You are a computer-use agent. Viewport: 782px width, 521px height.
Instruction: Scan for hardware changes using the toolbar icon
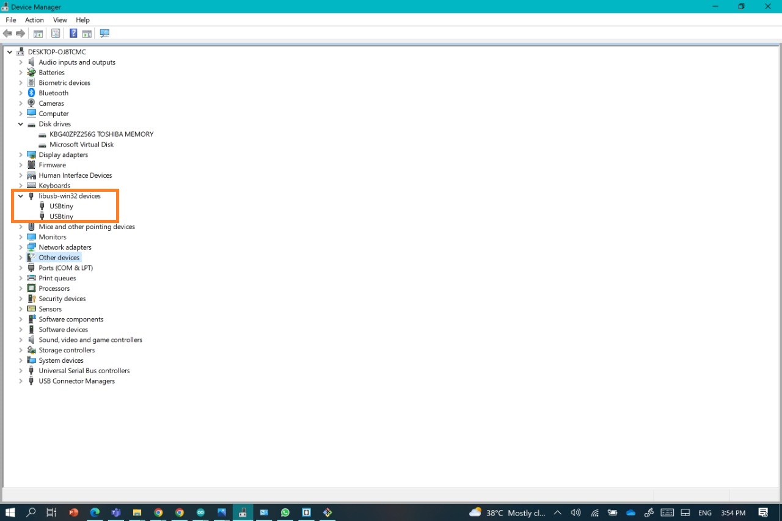tap(104, 34)
